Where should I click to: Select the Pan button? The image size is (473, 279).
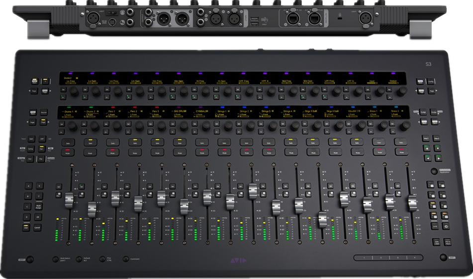42,149
